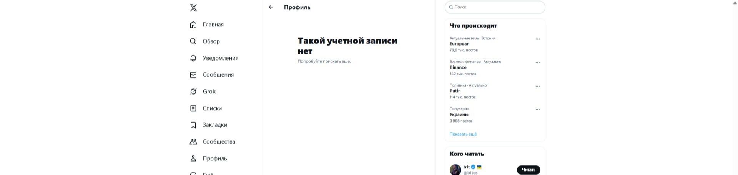Click the Показать ещё link

pyautogui.click(x=463, y=134)
